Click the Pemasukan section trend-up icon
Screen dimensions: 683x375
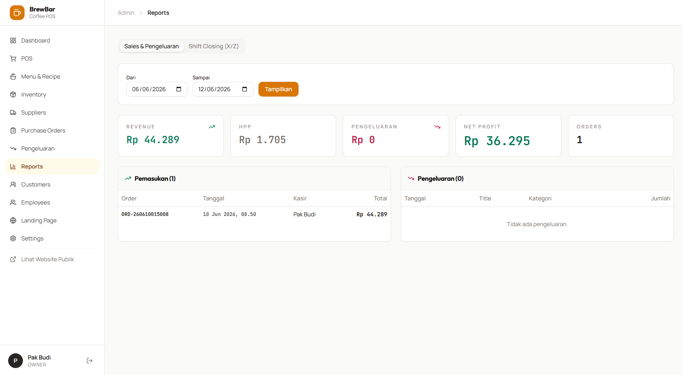pos(128,178)
